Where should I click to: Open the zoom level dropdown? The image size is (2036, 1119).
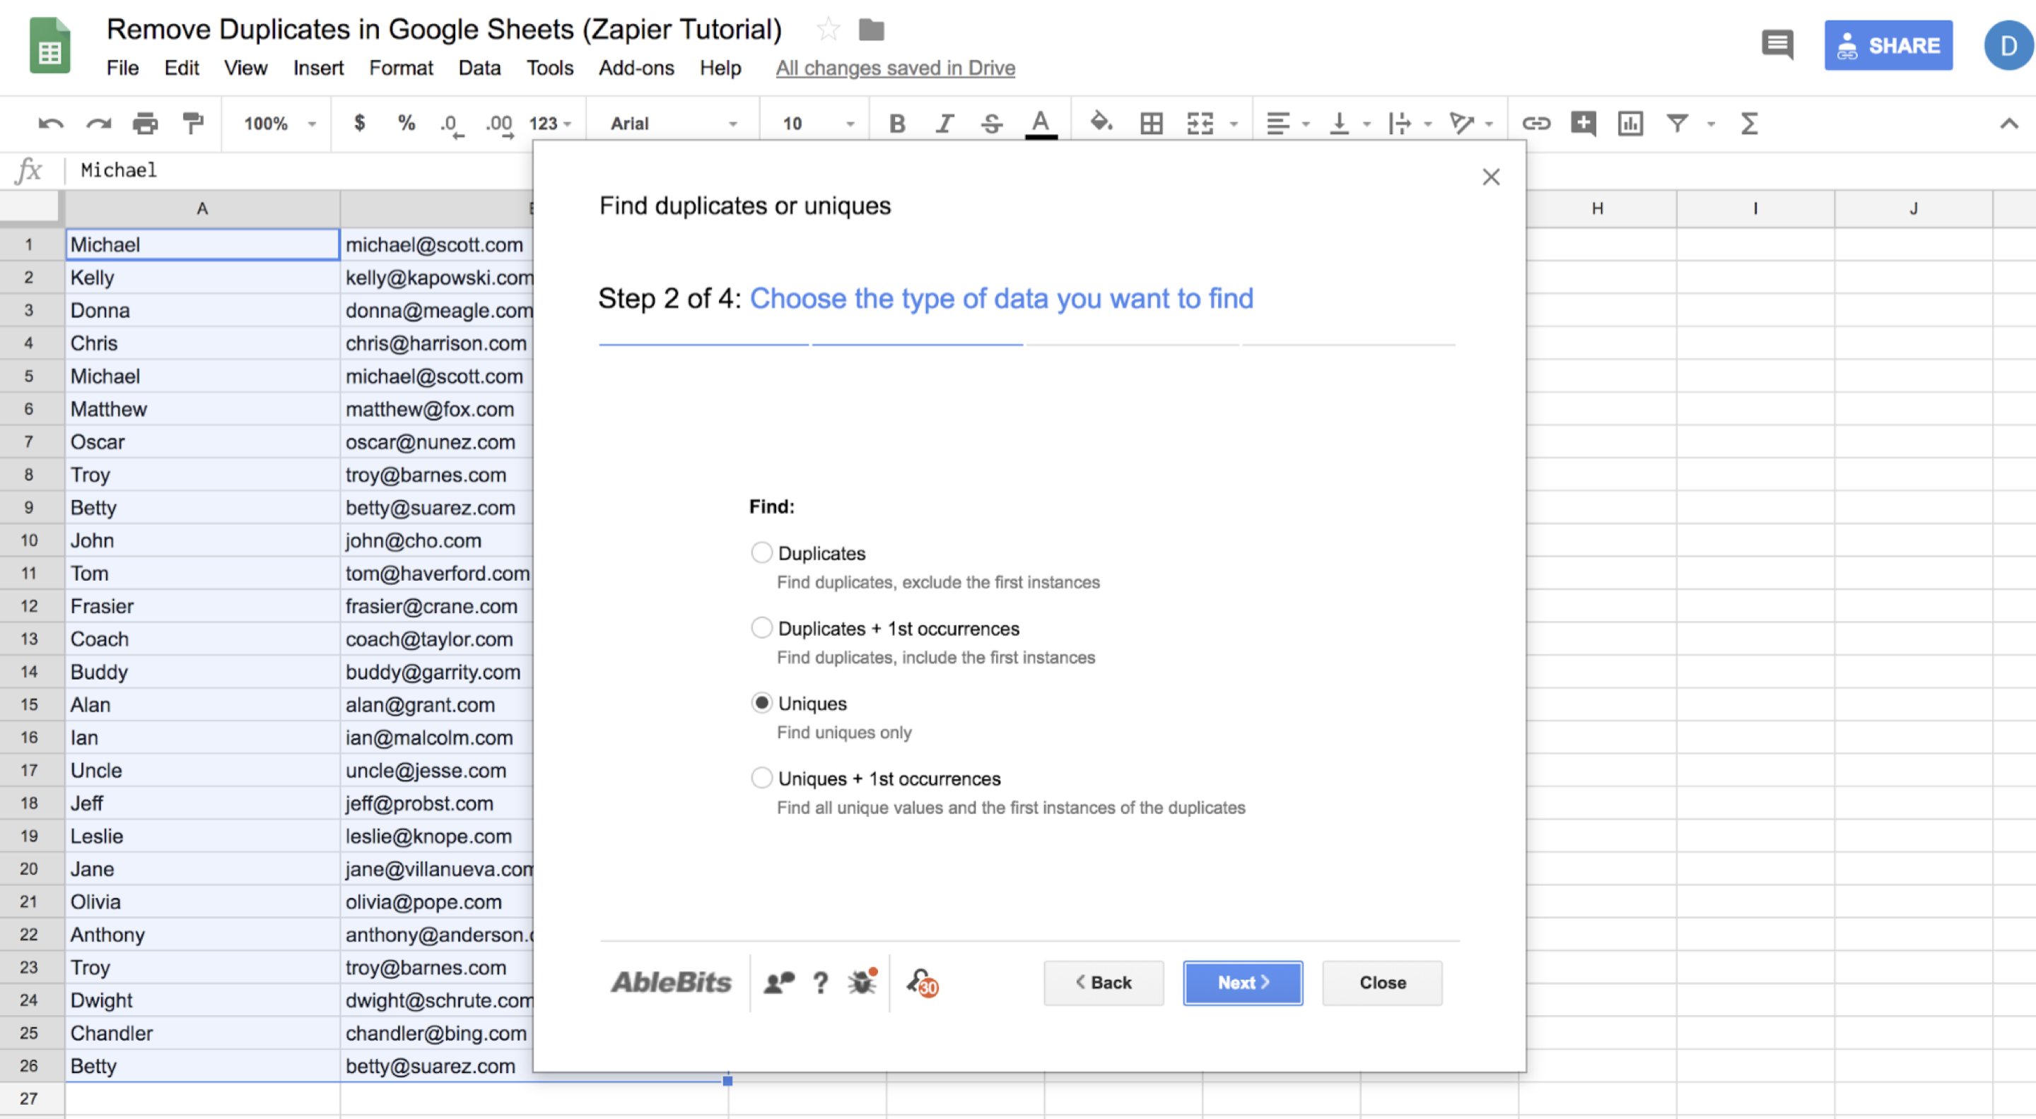tap(276, 123)
